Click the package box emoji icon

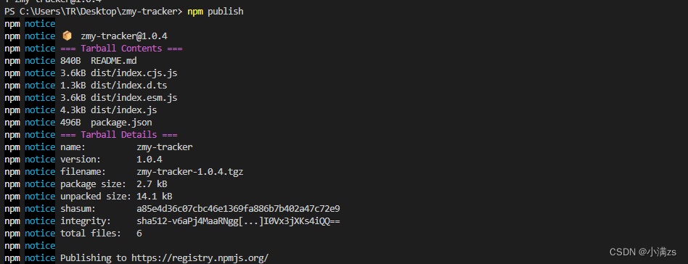coord(67,36)
